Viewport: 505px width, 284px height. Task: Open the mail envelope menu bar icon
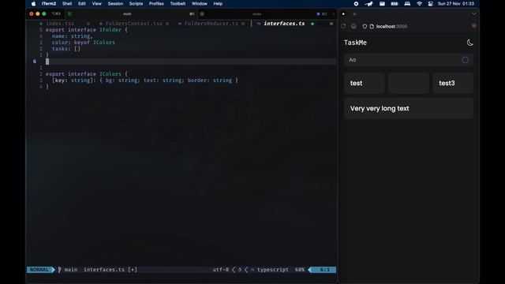pyautogui.click(x=382, y=4)
